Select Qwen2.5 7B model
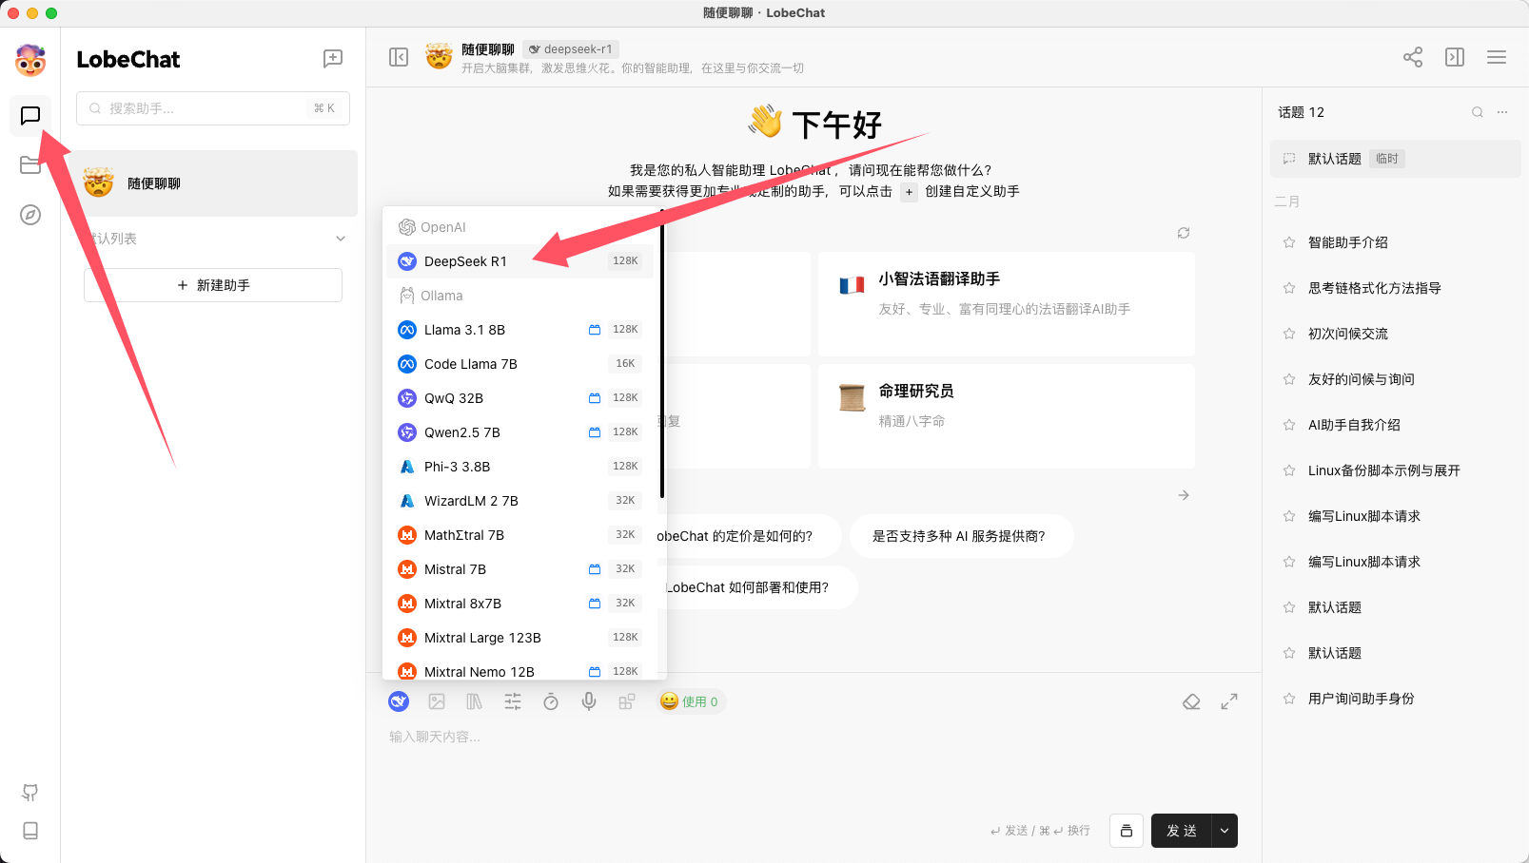 click(519, 432)
